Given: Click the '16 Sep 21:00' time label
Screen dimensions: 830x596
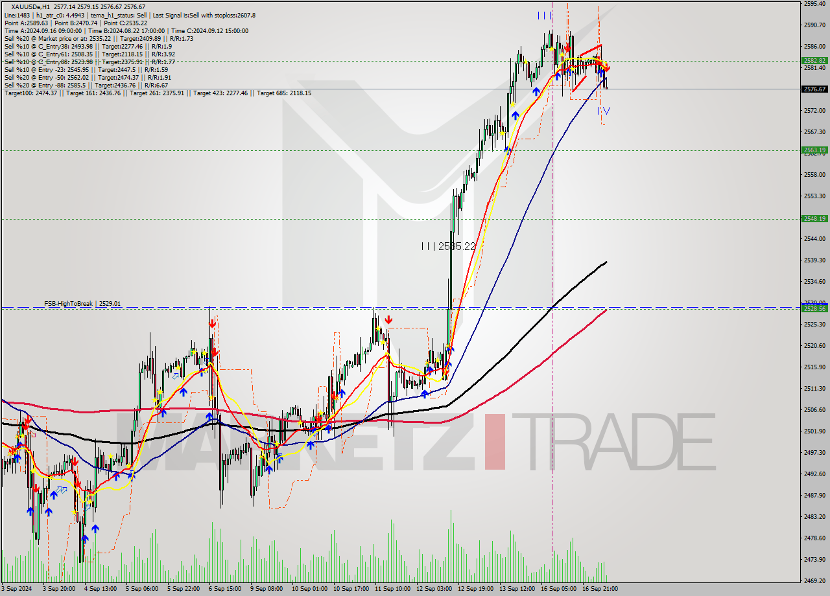Looking at the screenshot, I should click(599, 589).
